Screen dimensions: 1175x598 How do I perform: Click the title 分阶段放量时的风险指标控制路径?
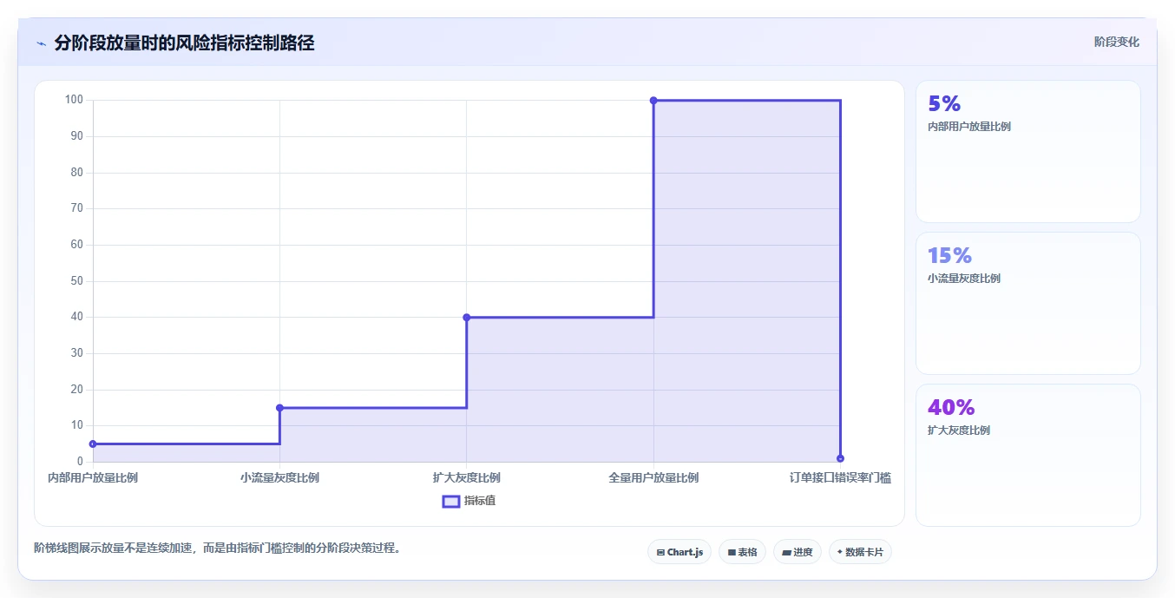(184, 43)
